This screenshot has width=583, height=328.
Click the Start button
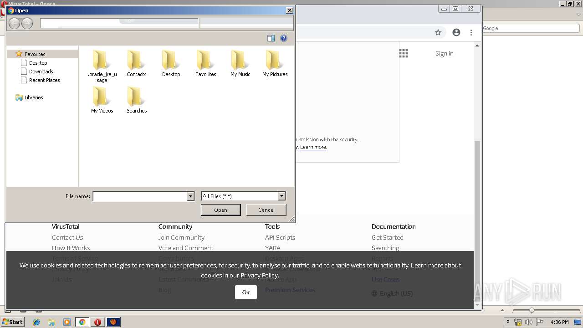[x=13, y=322]
